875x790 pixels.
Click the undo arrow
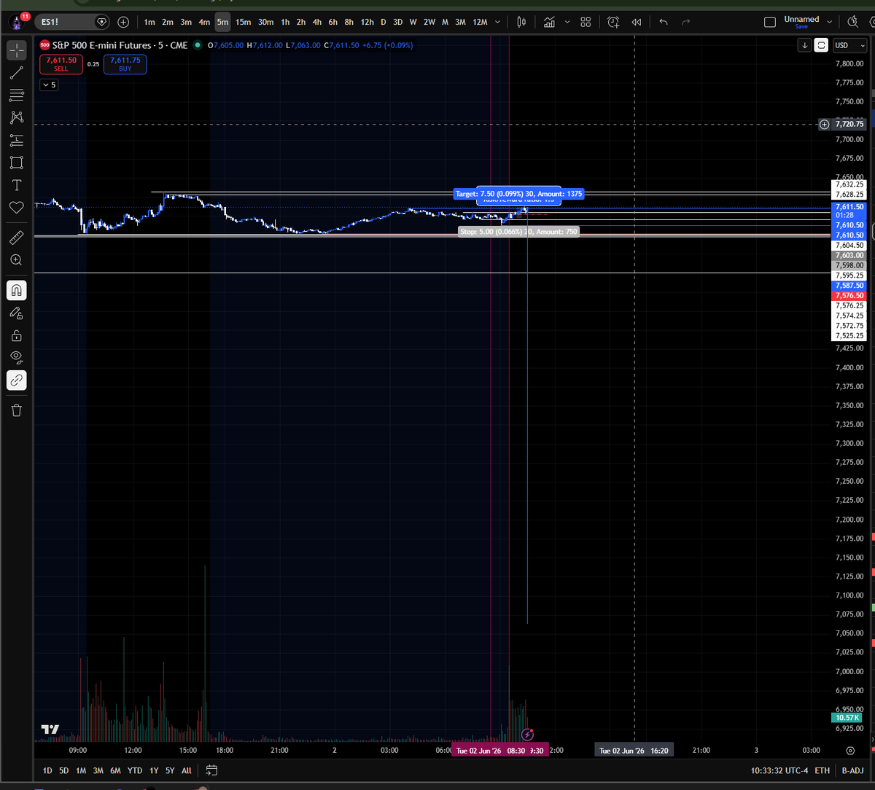tap(663, 22)
